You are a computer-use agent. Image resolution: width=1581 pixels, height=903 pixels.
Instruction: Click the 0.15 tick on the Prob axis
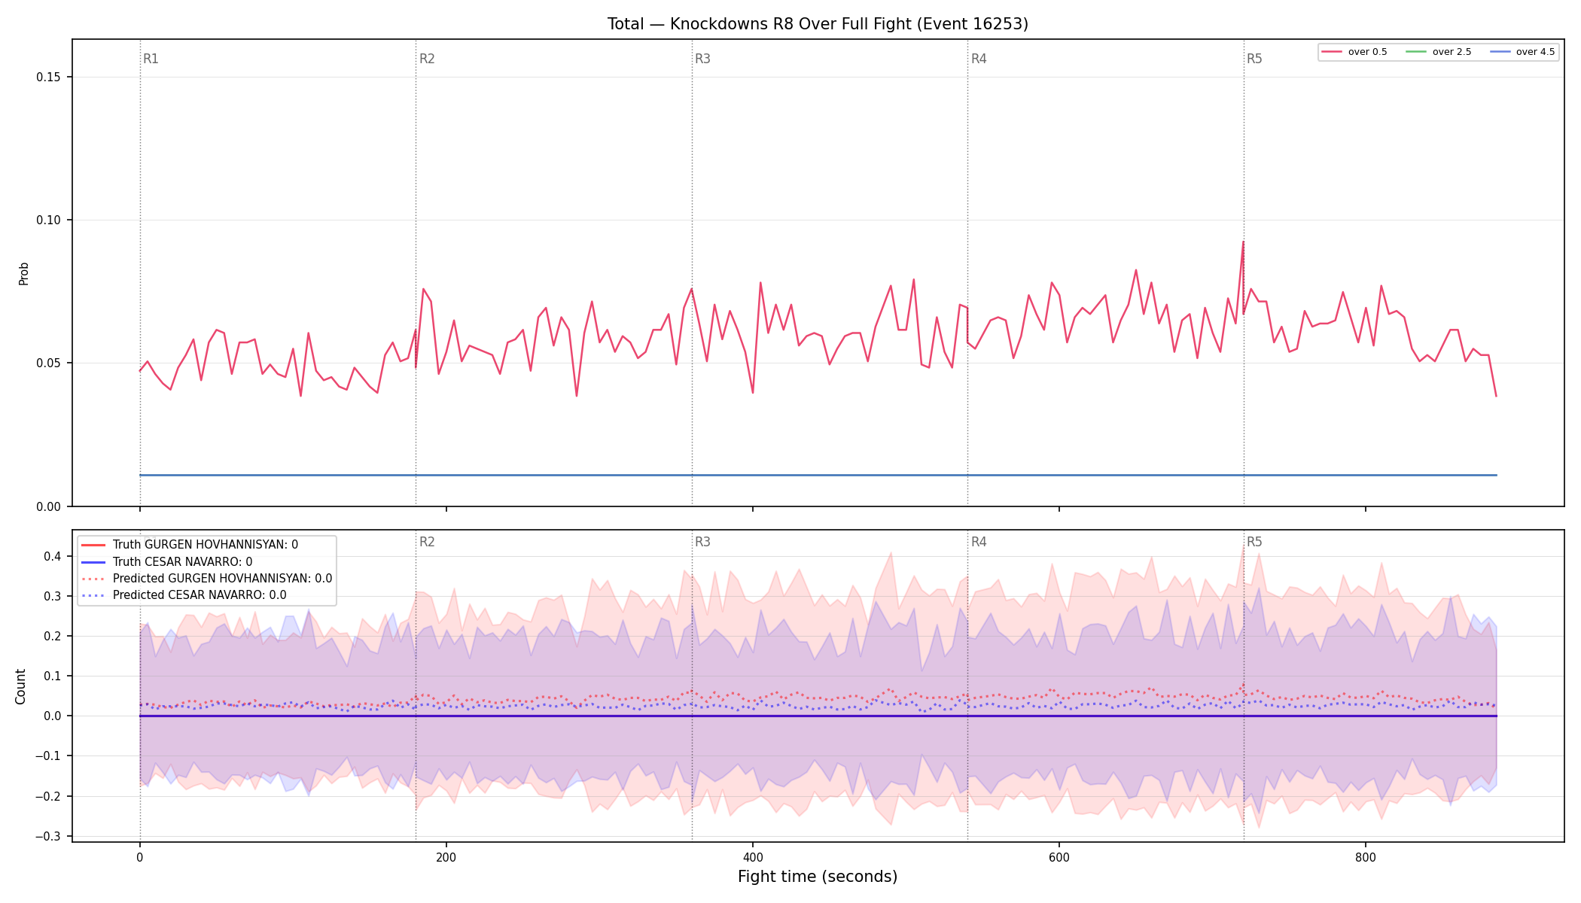pyautogui.click(x=50, y=78)
